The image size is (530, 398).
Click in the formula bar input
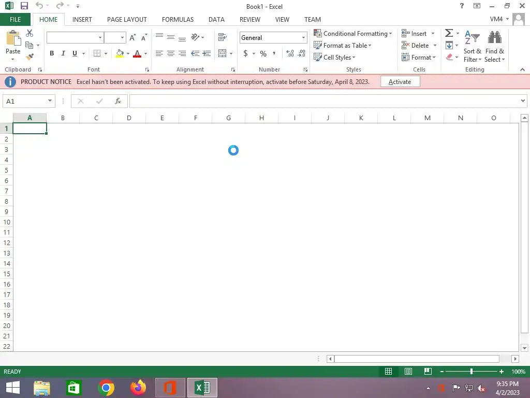324,101
